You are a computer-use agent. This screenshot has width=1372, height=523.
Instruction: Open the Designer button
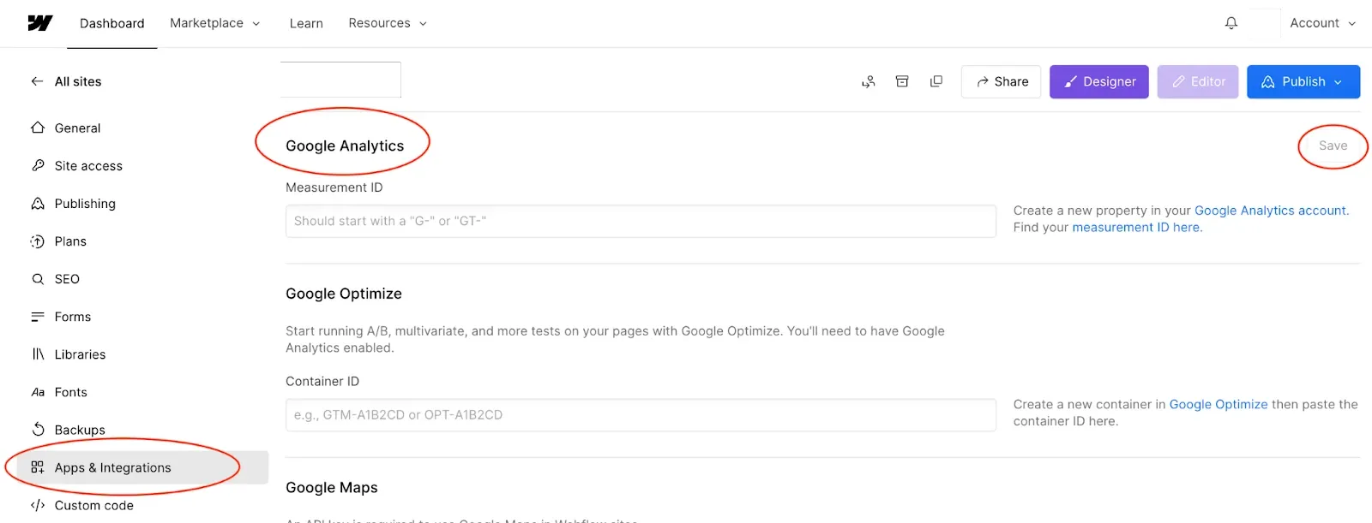[x=1099, y=81]
